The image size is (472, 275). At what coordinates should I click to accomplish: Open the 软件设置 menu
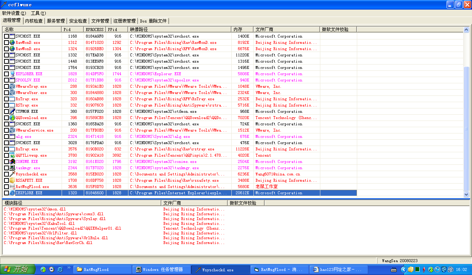[14, 13]
